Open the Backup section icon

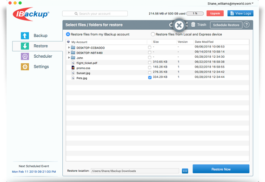[x=25, y=36]
